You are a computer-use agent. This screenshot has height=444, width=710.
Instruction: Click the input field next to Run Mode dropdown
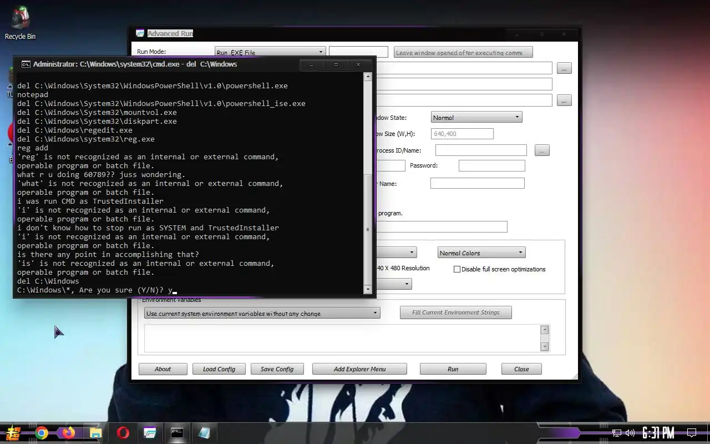(358, 52)
